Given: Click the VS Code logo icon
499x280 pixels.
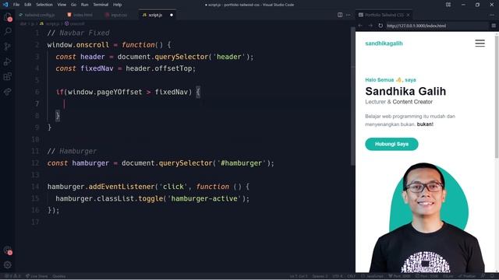Looking at the screenshot, I should point(5,5).
